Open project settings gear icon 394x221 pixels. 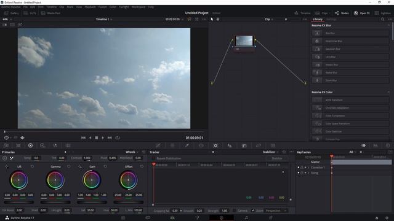click(x=387, y=218)
